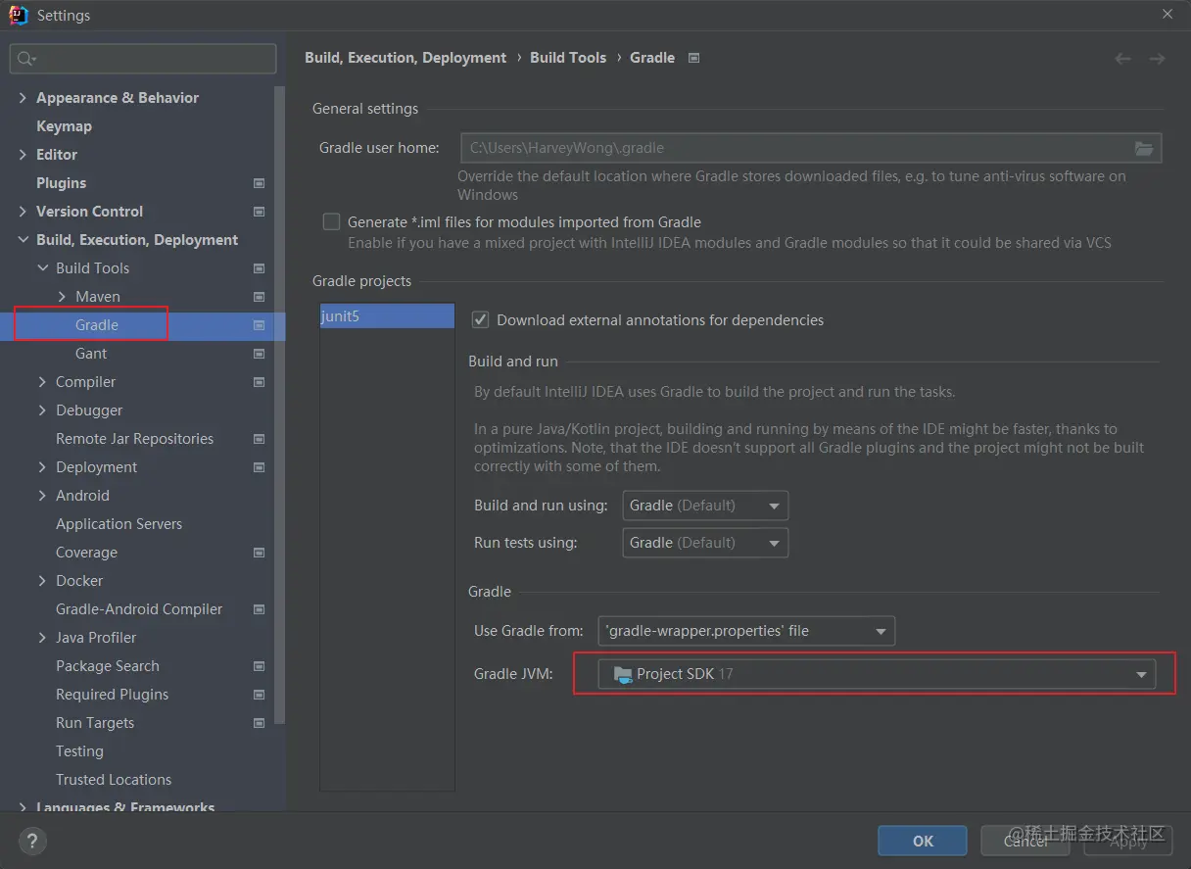This screenshot has width=1191, height=869.
Task: Click project-level icon on Package Search row
Action: point(260,666)
